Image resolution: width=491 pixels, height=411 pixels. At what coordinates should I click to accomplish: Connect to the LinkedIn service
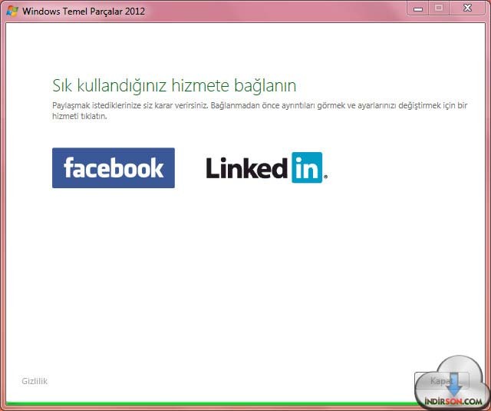click(267, 167)
